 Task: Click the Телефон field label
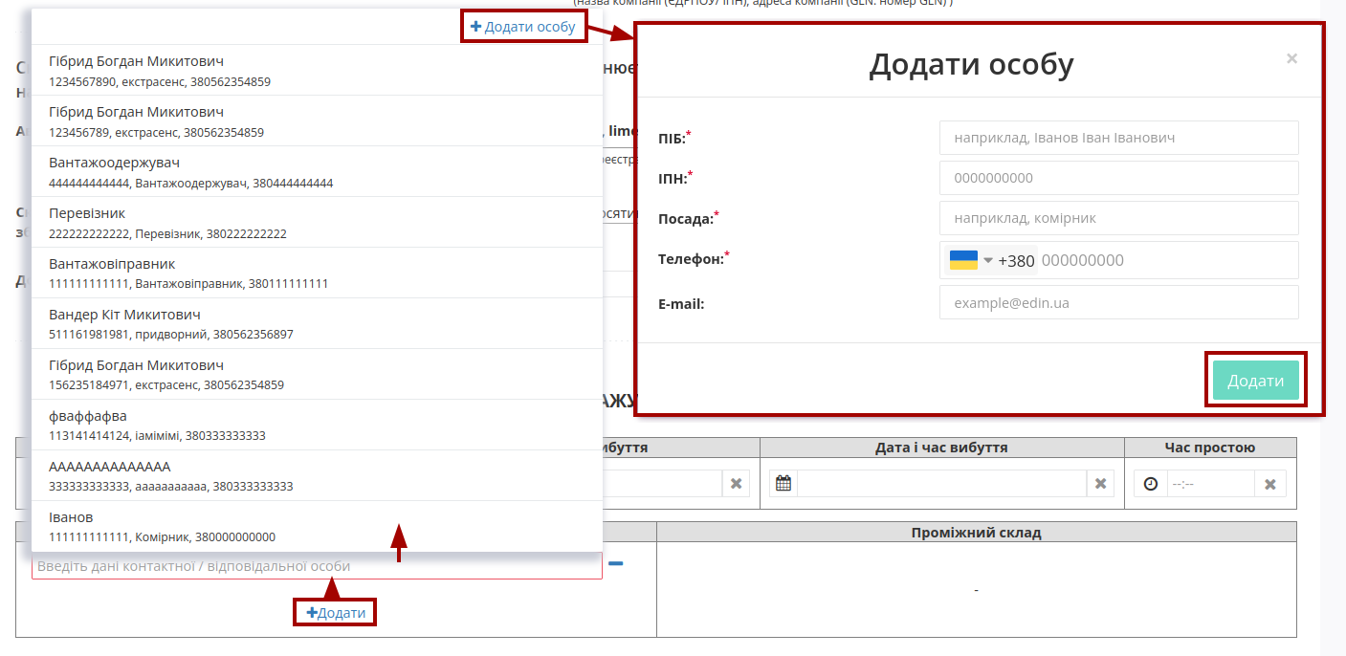[694, 258]
